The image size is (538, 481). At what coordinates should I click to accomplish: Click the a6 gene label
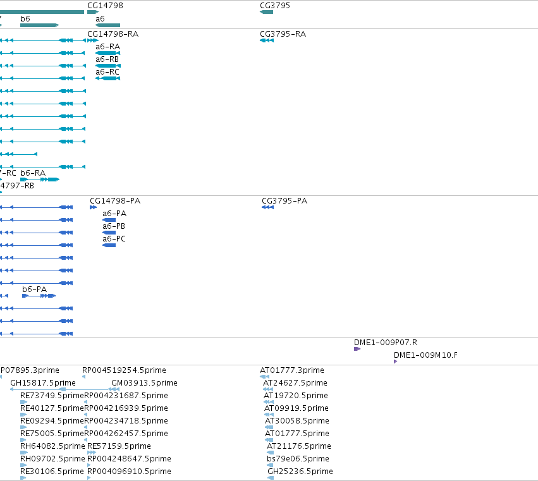point(100,19)
